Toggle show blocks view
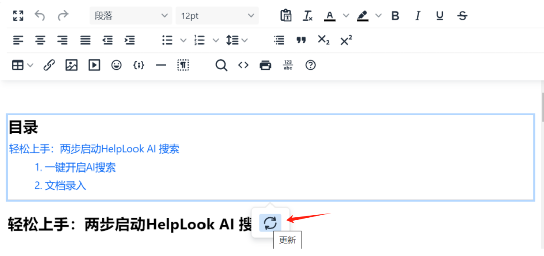 click(183, 65)
